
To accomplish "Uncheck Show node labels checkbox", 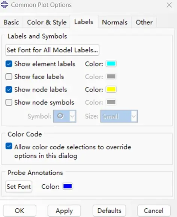I will [x=9, y=89].
